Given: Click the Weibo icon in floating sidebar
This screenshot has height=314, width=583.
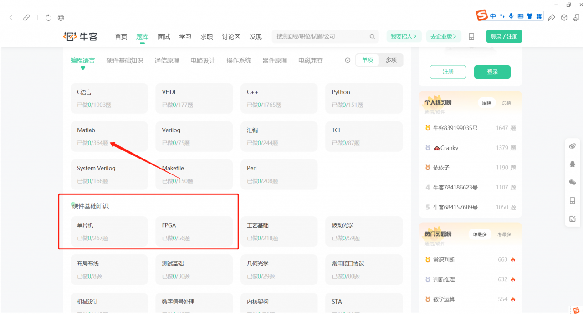Looking at the screenshot, I should [x=573, y=146].
